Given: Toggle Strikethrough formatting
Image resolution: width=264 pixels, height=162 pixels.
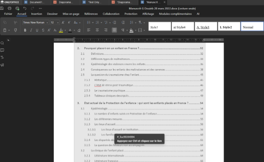Looking at the screenshot, I should click(43, 30).
